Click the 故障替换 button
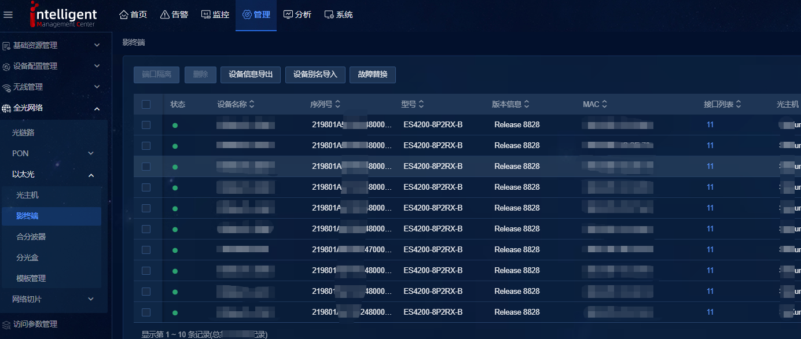This screenshot has width=801, height=339. 372,75
